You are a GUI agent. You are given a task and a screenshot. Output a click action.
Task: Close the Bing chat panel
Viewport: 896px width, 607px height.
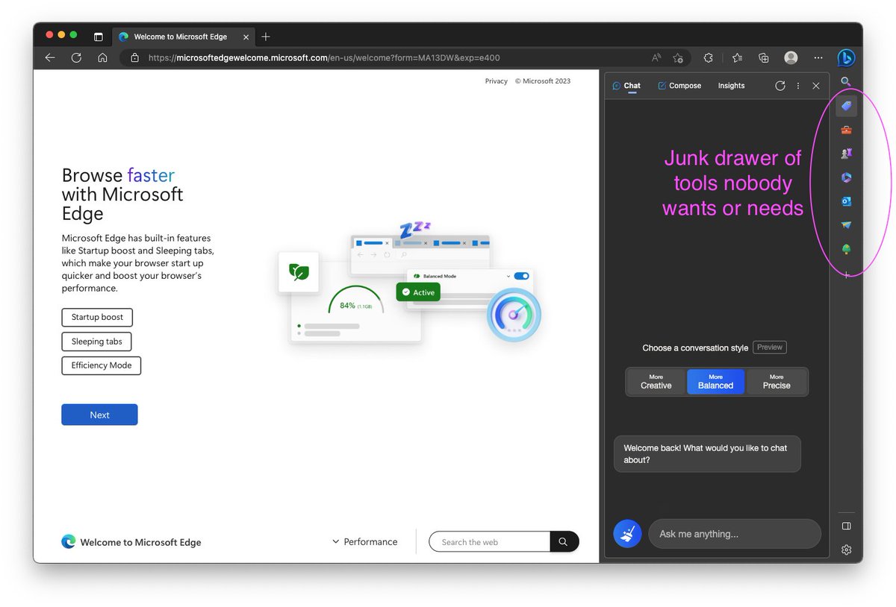tap(816, 86)
